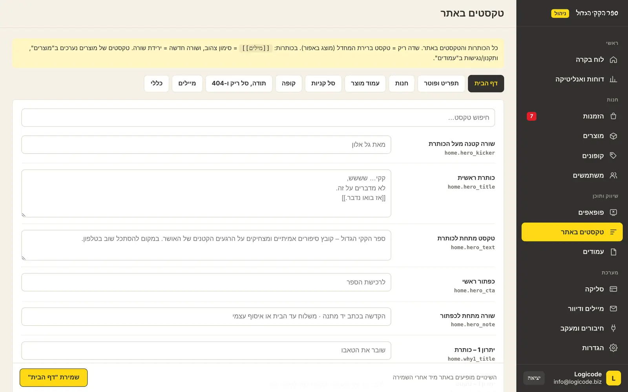The width and height of the screenshot is (628, 392).
Task: Open פופאפים in the sidebar
Action: [x=572, y=212]
